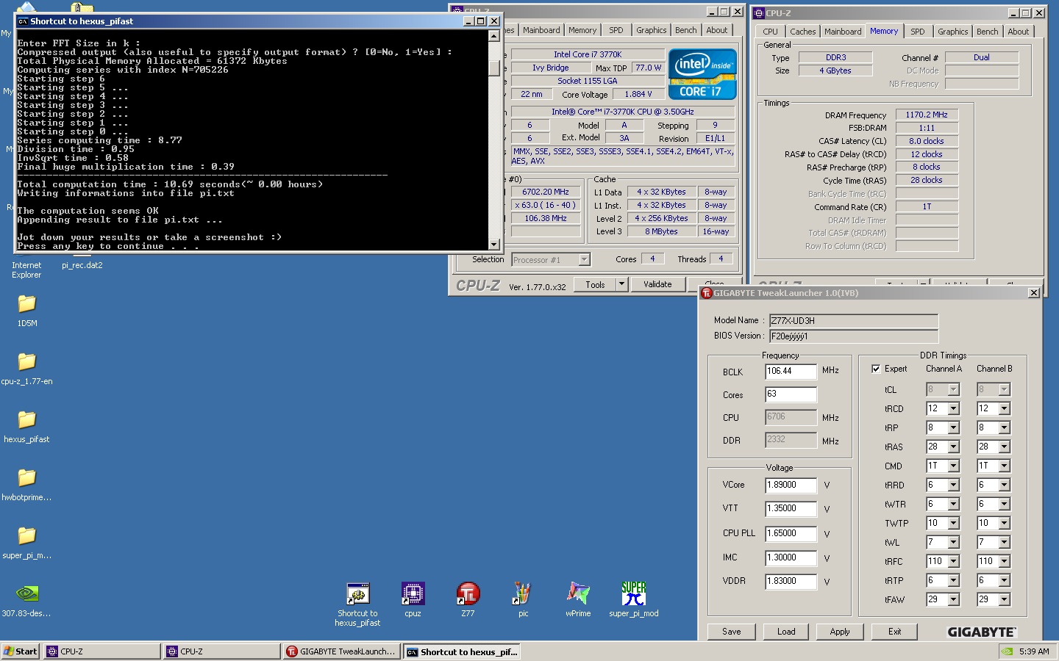Click the CPU-Z Memory window title icon
The height and width of the screenshot is (661, 1059).
[x=759, y=12]
